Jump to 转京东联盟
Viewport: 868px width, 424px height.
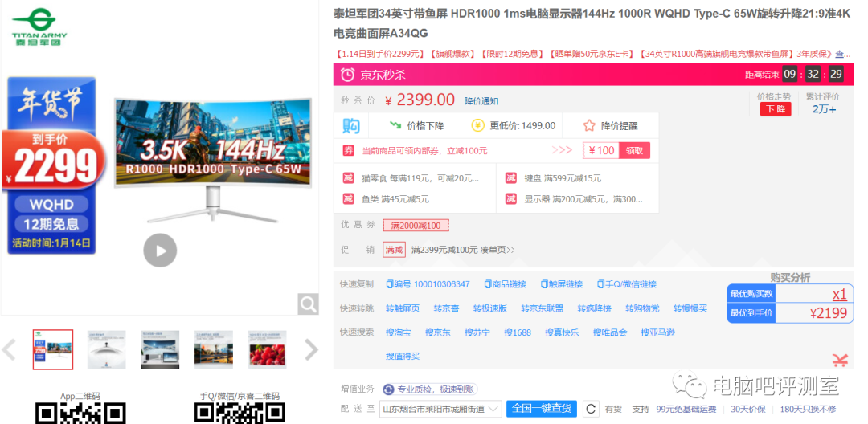point(542,308)
